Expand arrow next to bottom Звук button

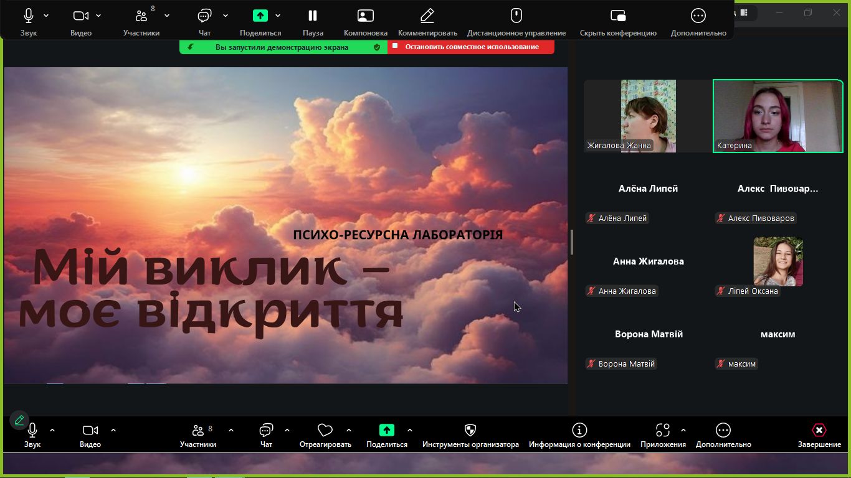click(x=52, y=430)
